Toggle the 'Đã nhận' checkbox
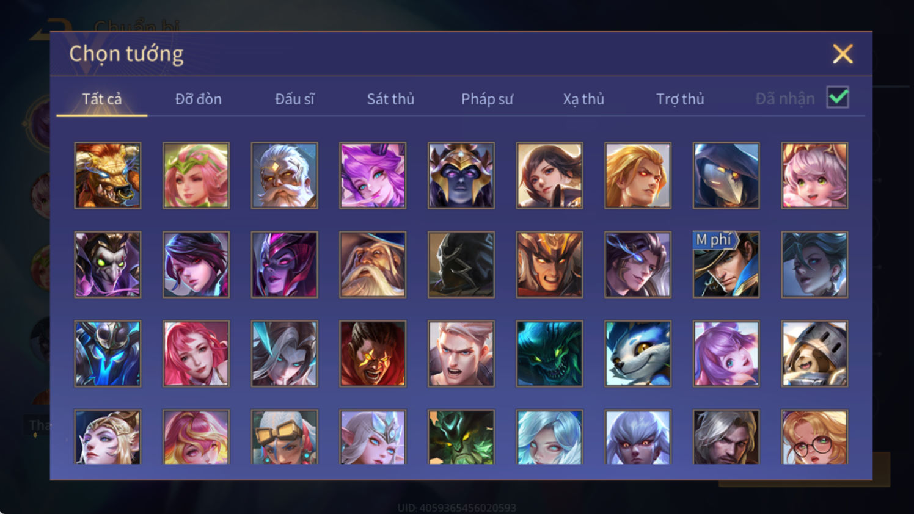 [838, 98]
